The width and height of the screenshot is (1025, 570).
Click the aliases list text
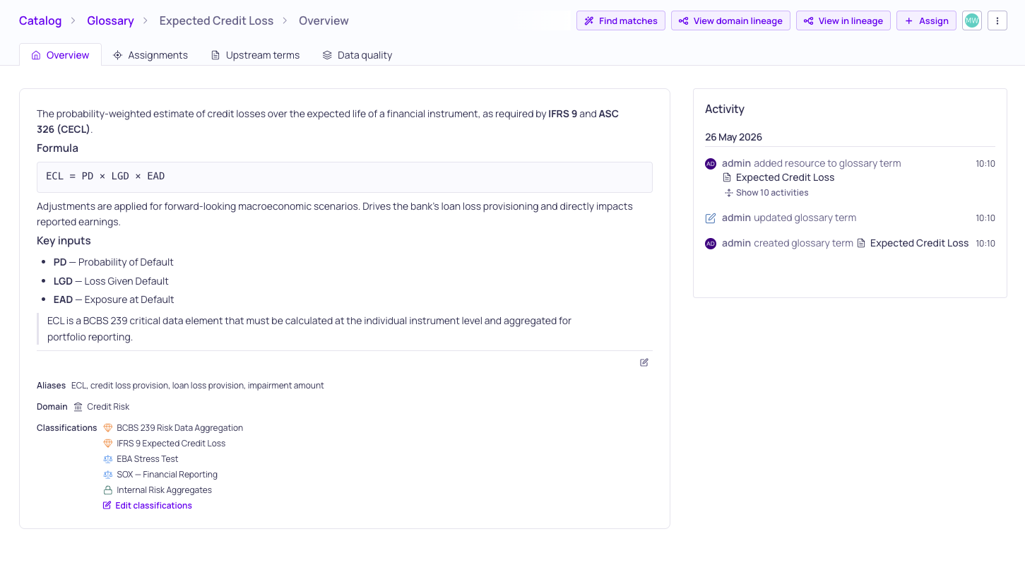coord(198,386)
